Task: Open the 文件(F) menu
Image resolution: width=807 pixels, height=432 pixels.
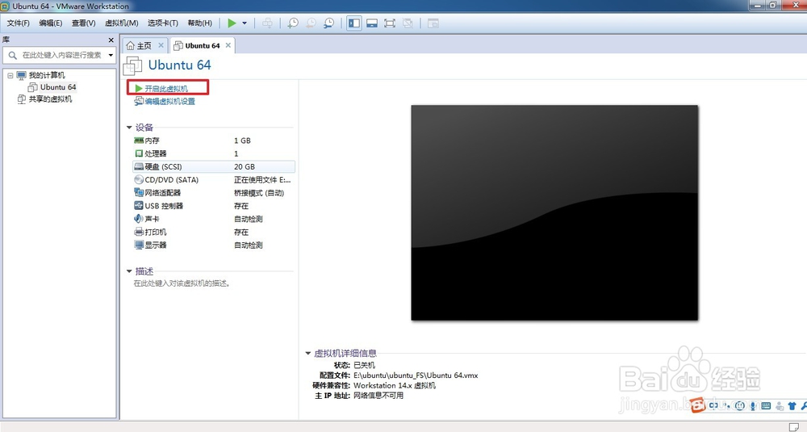Action: coord(18,23)
